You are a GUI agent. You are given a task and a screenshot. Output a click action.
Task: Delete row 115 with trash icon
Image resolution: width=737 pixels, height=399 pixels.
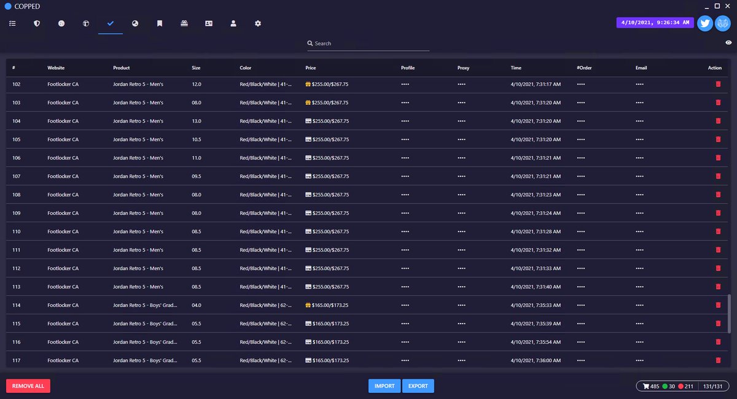[718, 323]
